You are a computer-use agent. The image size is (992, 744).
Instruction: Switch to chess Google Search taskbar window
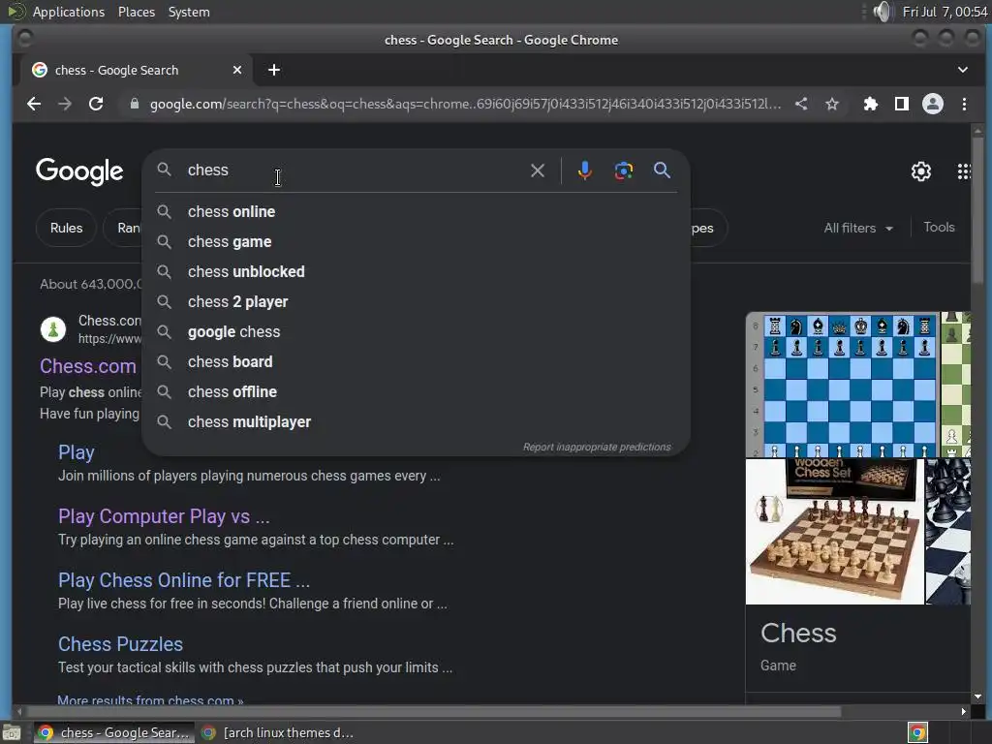point(114,732)
